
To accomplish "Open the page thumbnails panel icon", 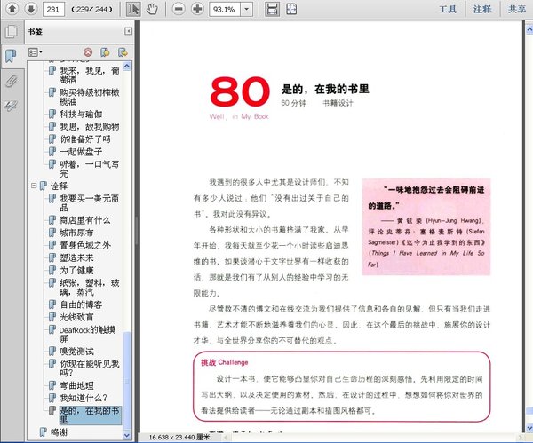I will 11,32.
